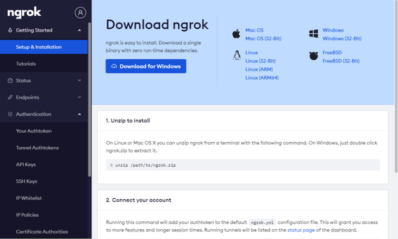Screen dimensions: 398x239
Task: Click the main page scrollbar thumb
Action: (396, 86)
